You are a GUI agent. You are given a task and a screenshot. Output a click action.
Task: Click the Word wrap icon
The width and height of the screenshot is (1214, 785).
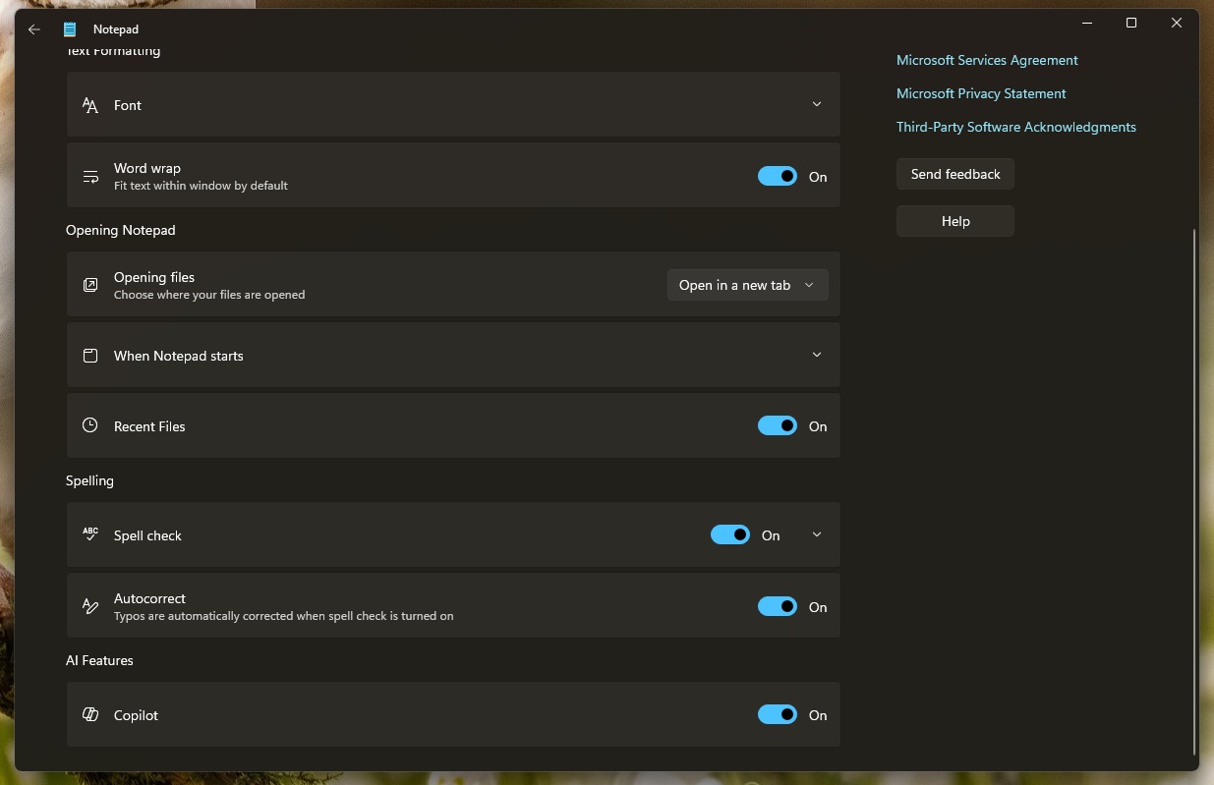point(89,176)
